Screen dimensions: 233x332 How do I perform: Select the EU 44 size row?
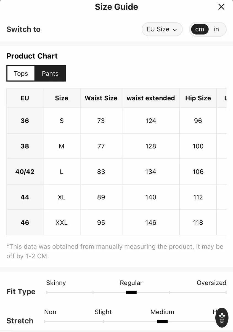116,197
